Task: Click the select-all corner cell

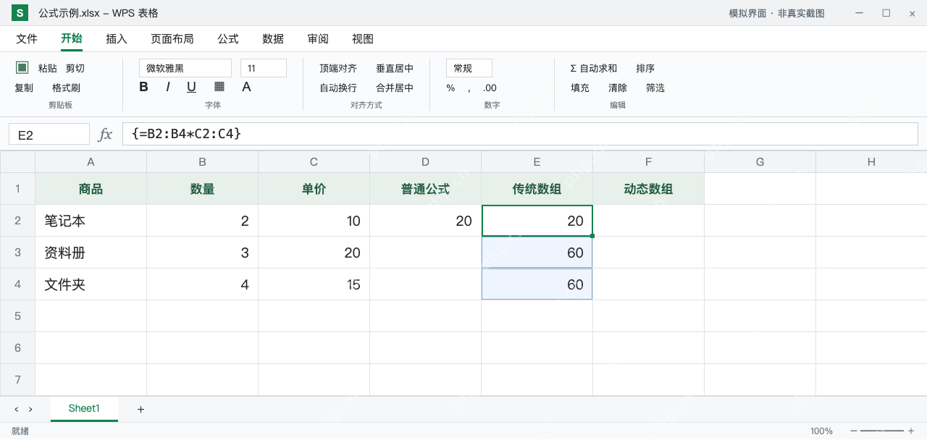Action: pos(17,162)
